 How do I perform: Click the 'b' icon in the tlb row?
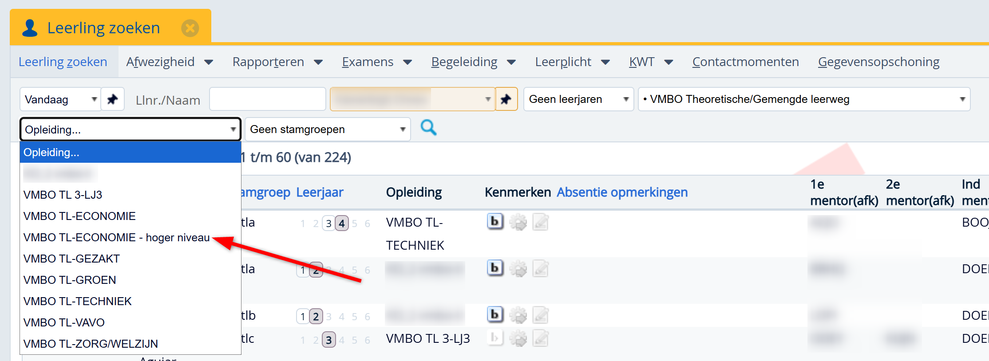[x=495, y=314]
